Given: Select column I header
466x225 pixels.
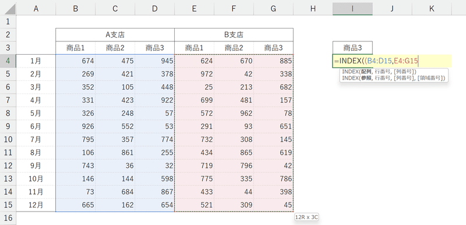Looking at the screenshot, I should [352, 9].
